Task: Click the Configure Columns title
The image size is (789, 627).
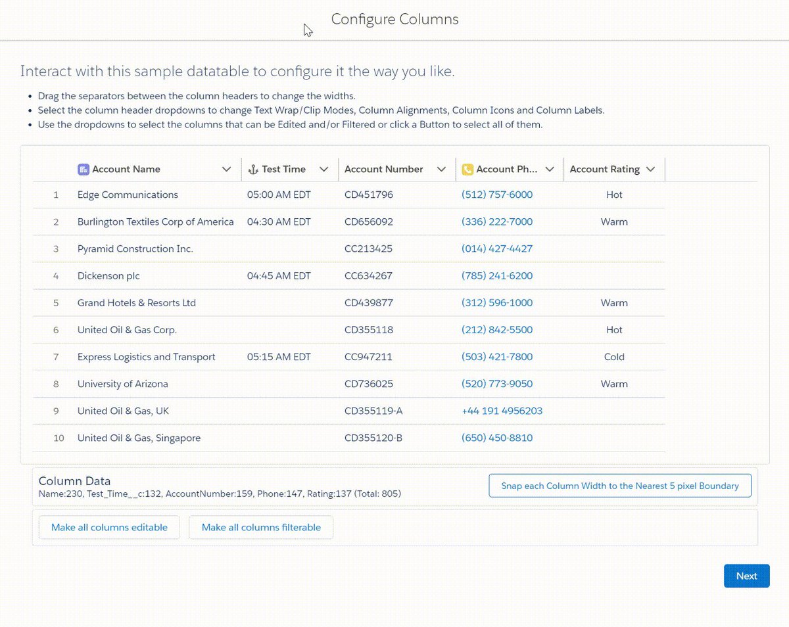Action: click(394, 19)
